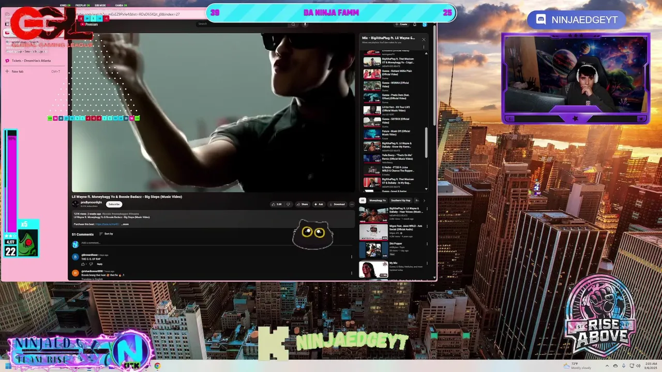Open options menu for the richardbonner comment
This screenshot has height=372, width=662.
point(352,273)
